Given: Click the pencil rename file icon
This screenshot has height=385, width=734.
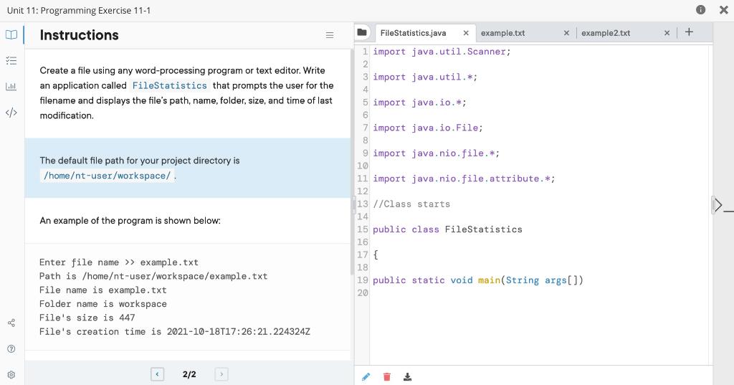Looking at the screenshot, I should pos(366,376).
